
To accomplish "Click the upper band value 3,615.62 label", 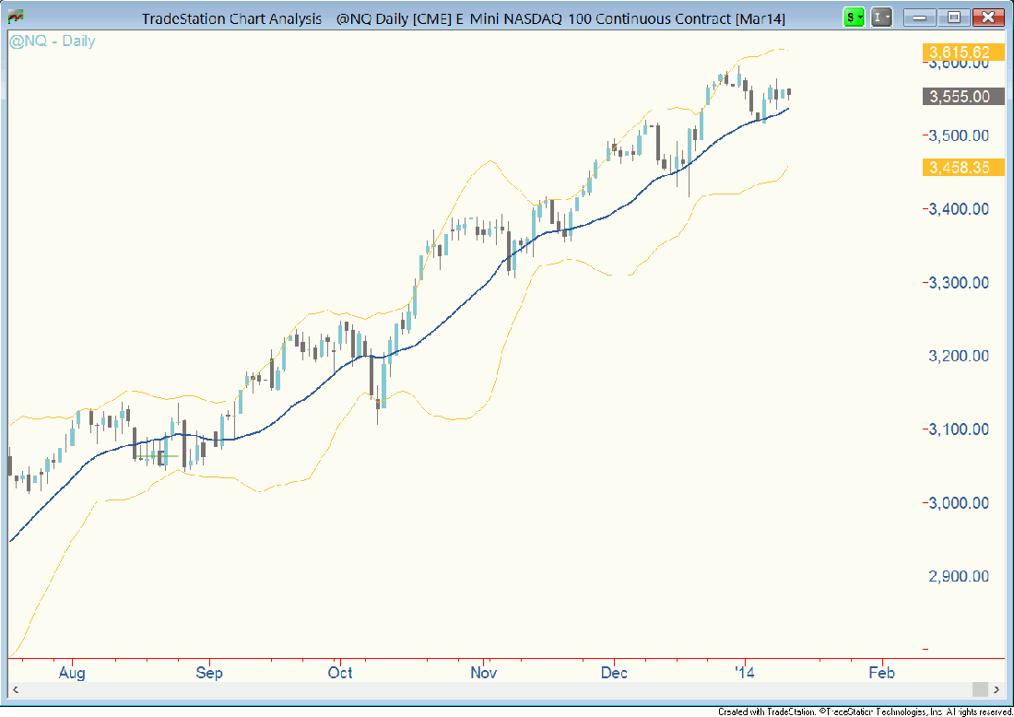I will (960, 53).
